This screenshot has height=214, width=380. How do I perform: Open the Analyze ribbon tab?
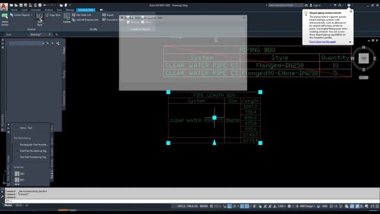[49, 10]
